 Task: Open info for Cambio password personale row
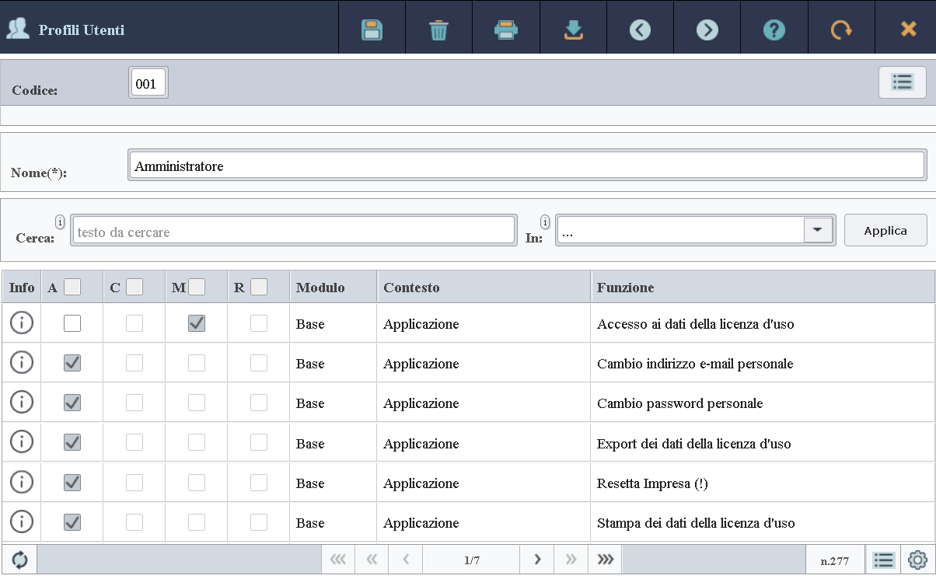pyautogui.click(x=22, y=402)
